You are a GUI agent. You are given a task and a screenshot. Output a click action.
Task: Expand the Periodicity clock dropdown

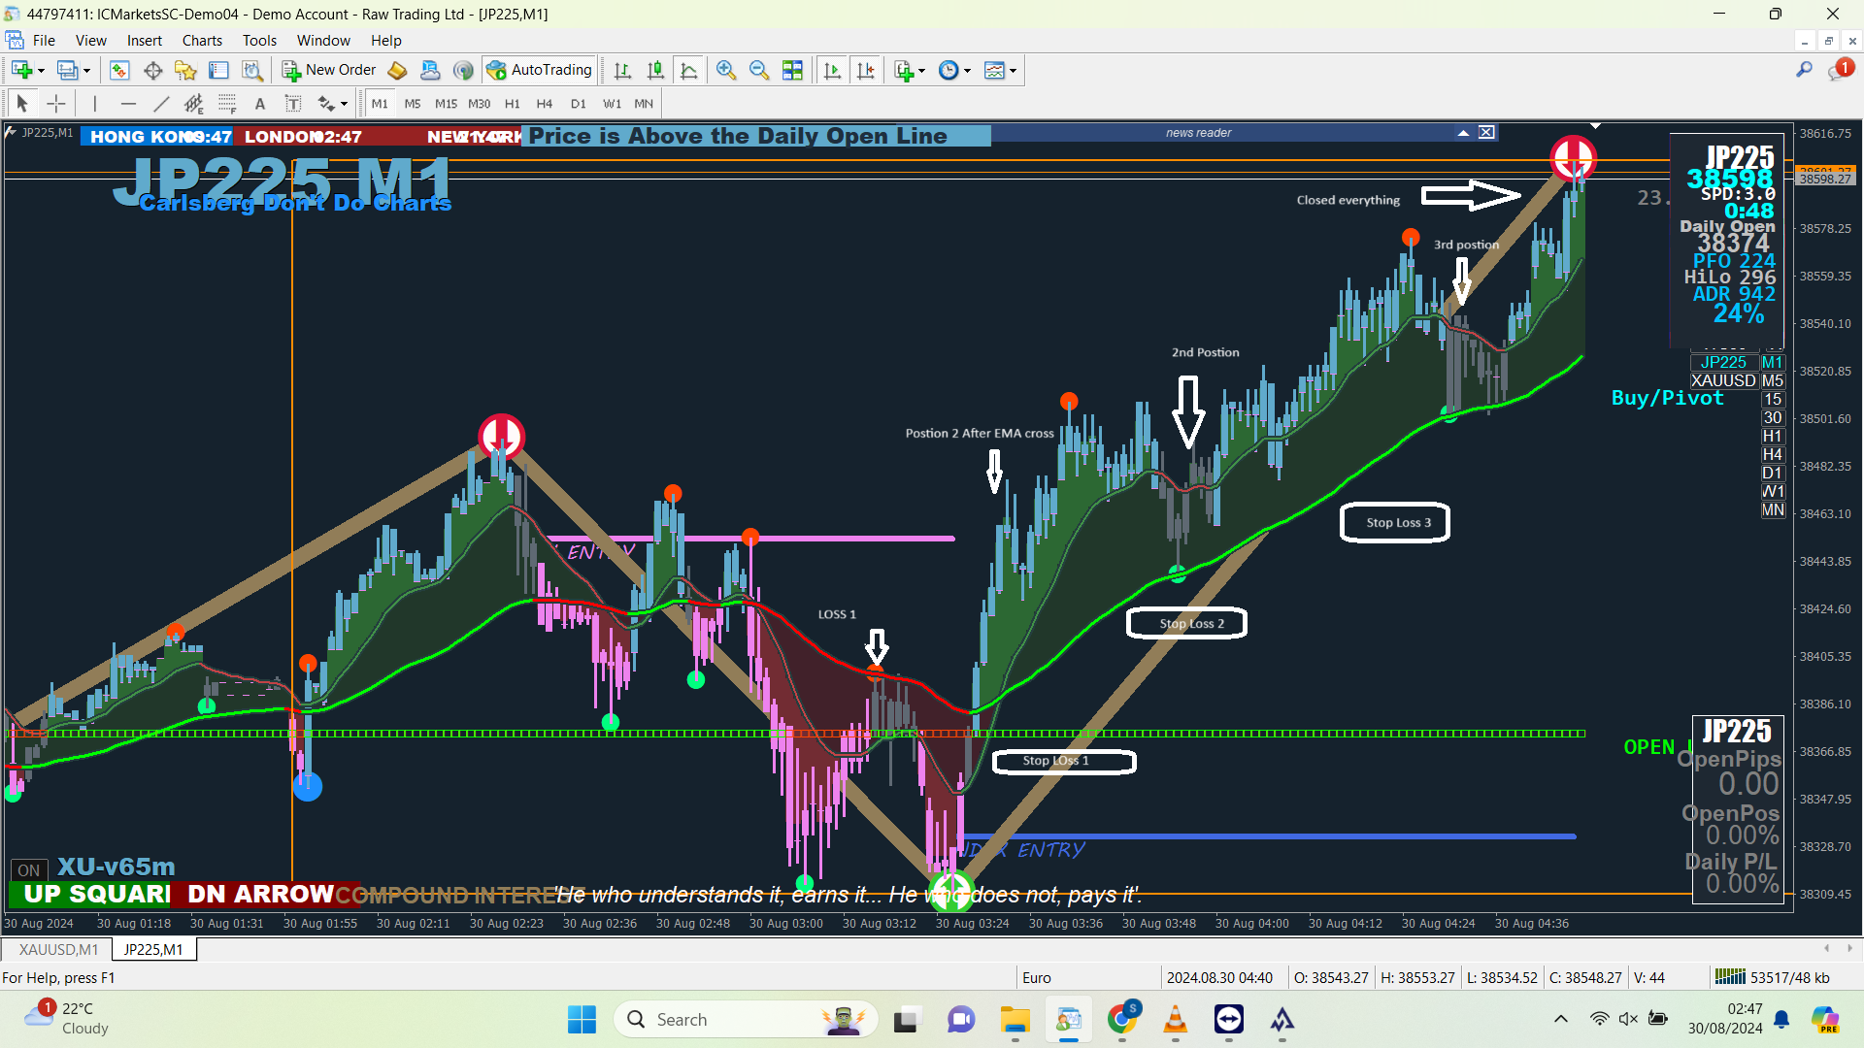point(967,71)
